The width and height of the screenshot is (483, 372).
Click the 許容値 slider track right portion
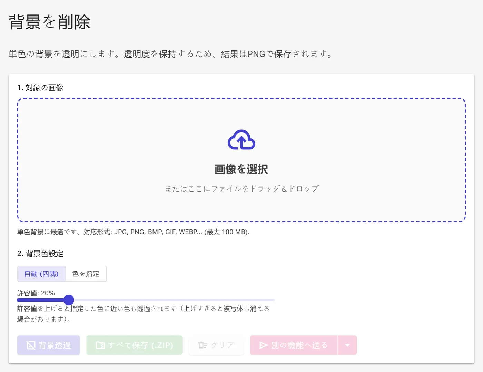(174, 300)
